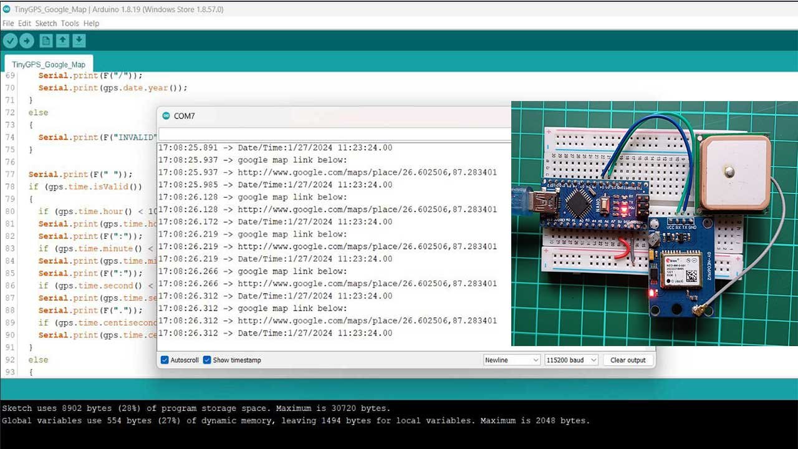The height and width of the screenshot is (449, 798).
Task: Toggle the Autoscroll checkbox
Action: [x=165, y=360]
